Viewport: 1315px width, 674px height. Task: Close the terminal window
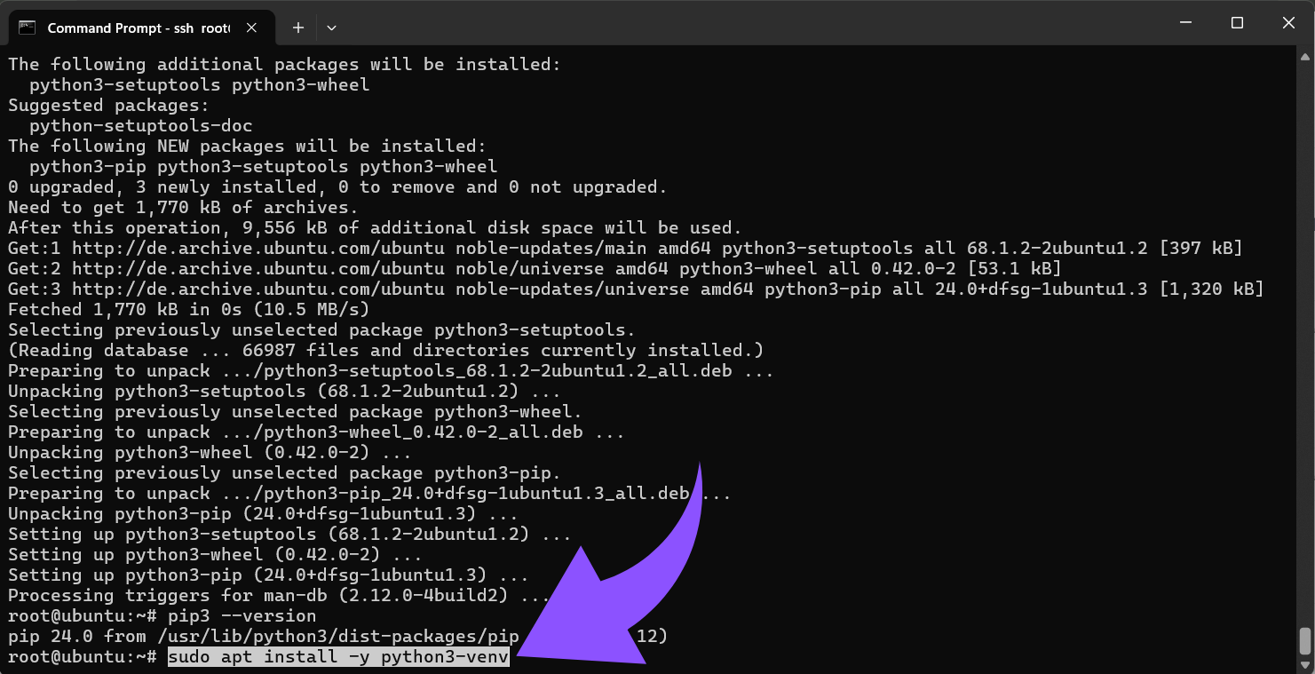click(1287, 23)
